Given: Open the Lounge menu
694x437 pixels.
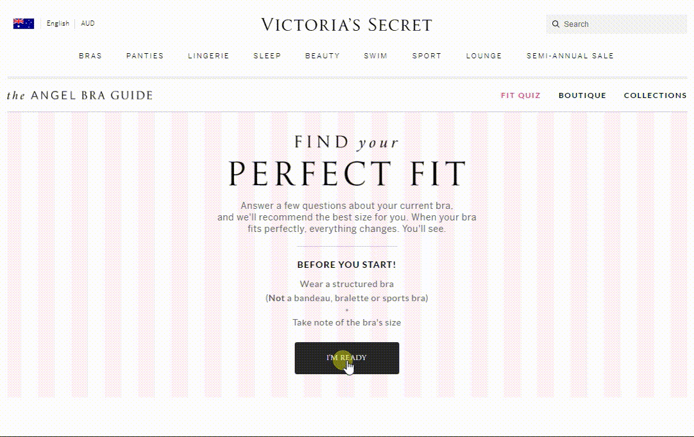Looking at the screenshot, I should 484,56.
